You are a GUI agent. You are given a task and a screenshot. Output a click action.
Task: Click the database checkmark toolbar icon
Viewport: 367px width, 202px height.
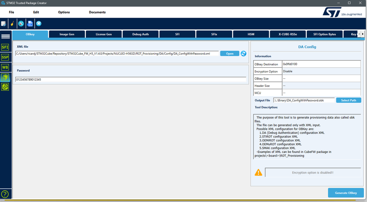coord(4,23)
